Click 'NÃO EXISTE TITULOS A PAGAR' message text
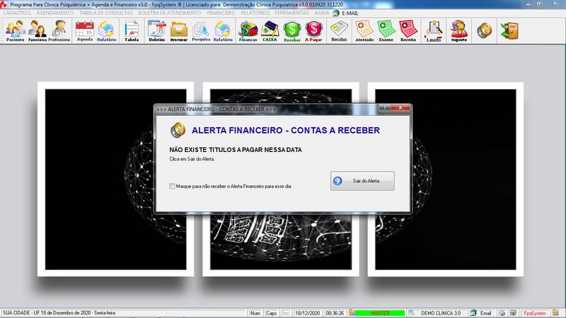The width and height of the screenshot is (566, 318). (x=236, y=150)
